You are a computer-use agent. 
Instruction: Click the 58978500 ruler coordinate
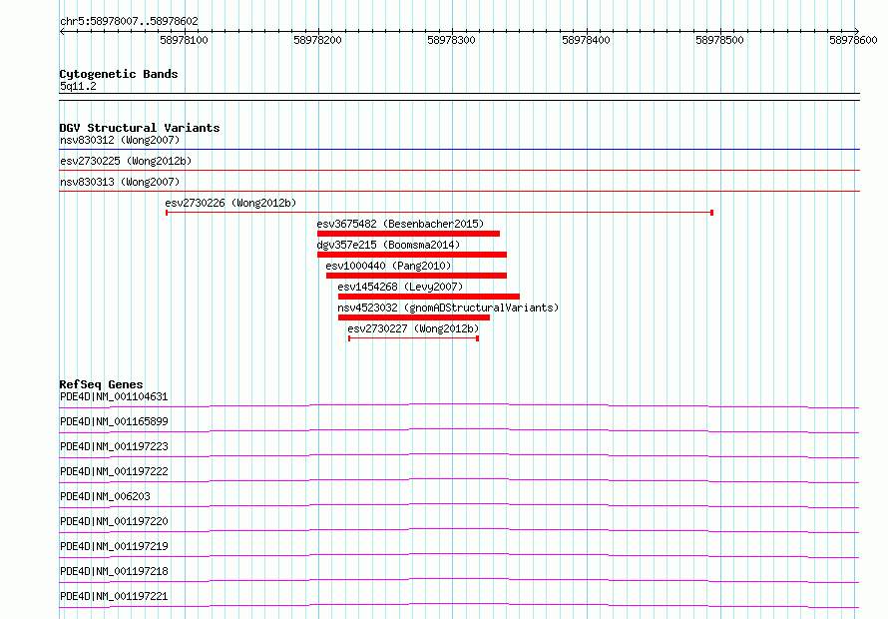719,40
